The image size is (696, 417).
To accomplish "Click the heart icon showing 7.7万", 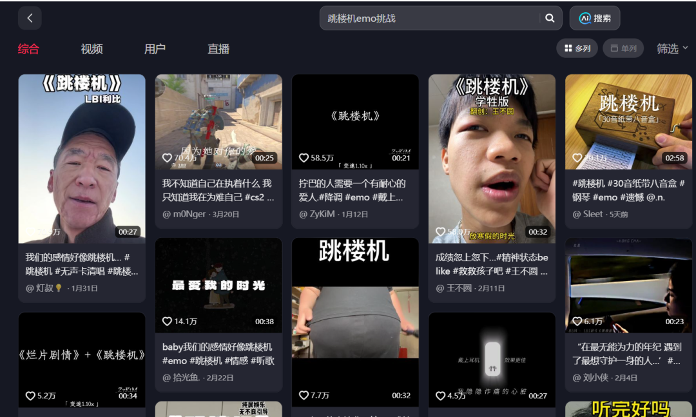I will (304, 395).
